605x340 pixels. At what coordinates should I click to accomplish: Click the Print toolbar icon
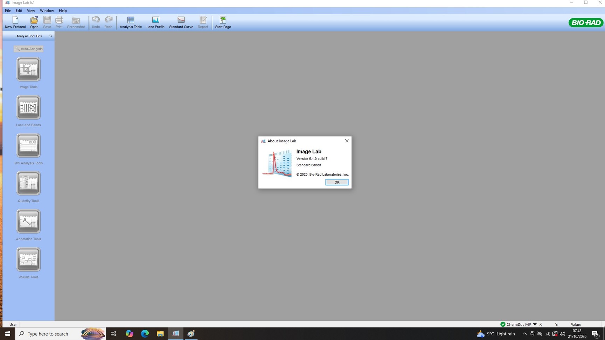point(59,22)
